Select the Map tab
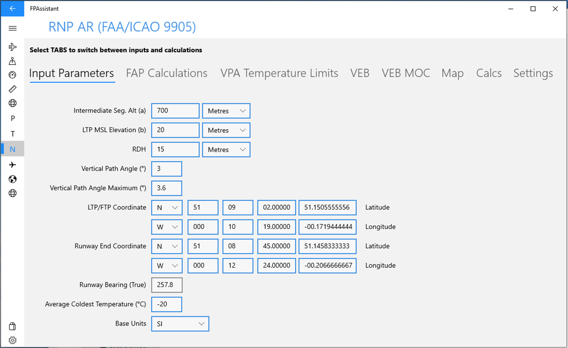 [x=452, y=73]
